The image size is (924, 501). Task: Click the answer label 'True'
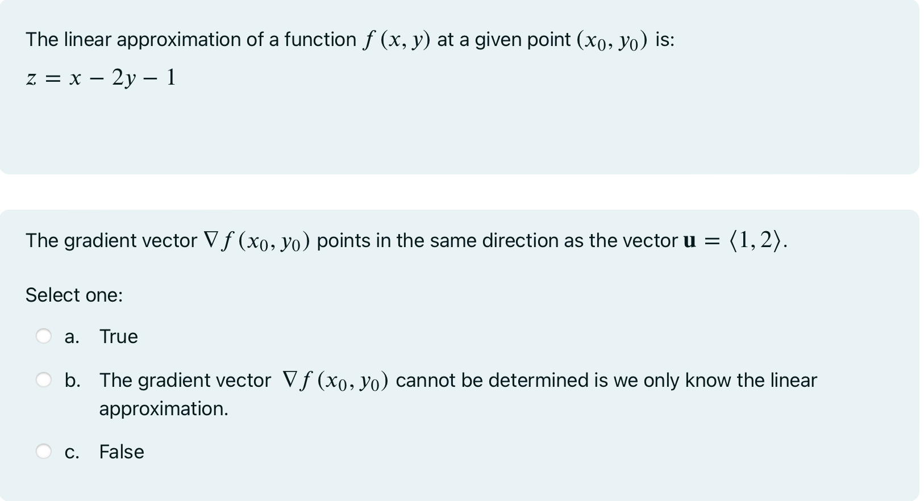click(118, 336)
